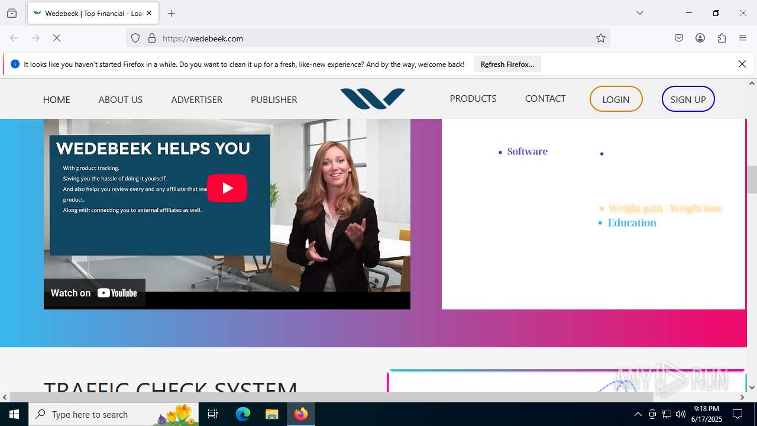The width and height of the screenshot is (757, 426).
Task: Click the SIGN UP button
Action: [x=688, y=99]
